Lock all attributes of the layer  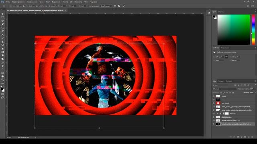point(233,92)
